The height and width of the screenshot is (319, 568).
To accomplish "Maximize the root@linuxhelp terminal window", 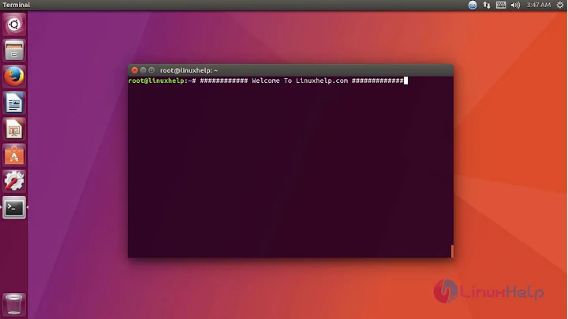I will tap(151, 70).
